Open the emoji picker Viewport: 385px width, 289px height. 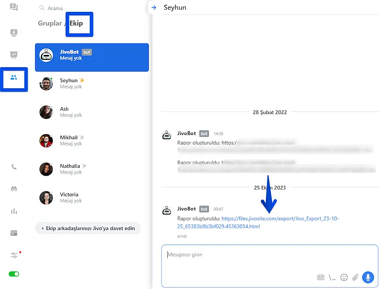344,278
